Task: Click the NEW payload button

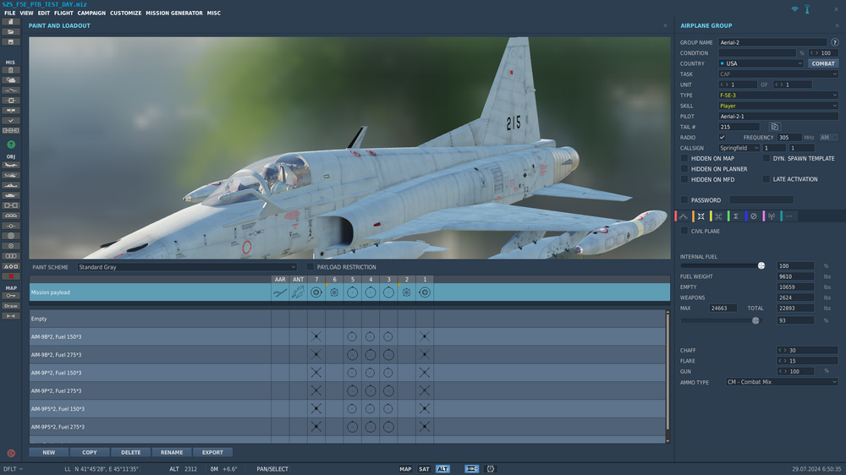Action: tap(48, 452)
